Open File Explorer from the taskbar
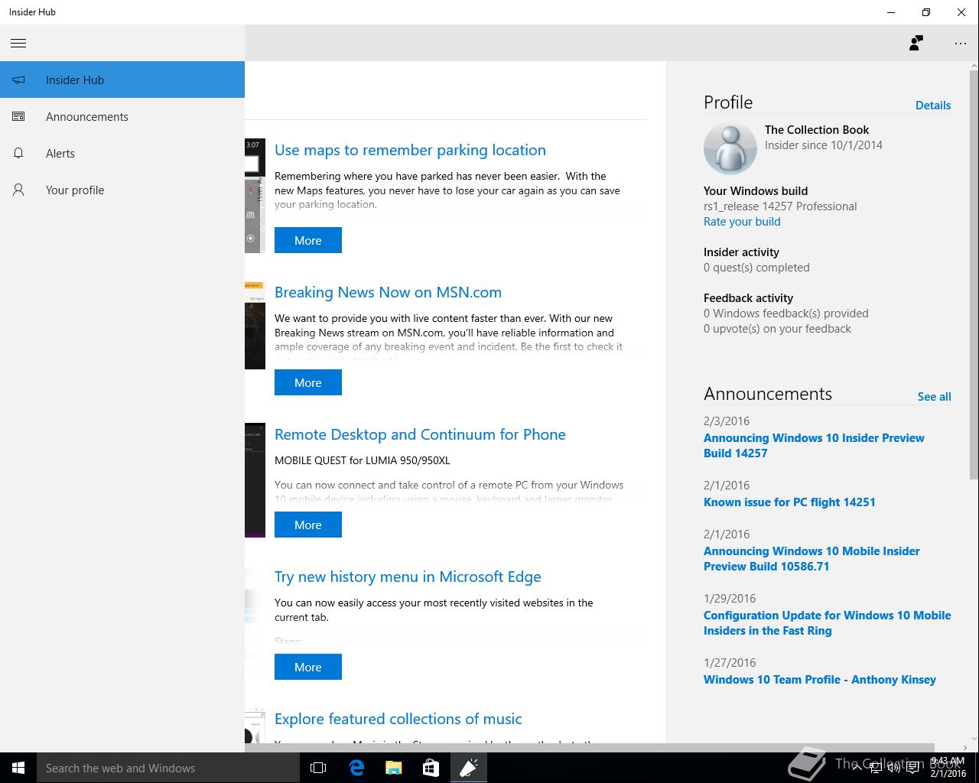Screen dimensions: 979x783 pos(393,768)
